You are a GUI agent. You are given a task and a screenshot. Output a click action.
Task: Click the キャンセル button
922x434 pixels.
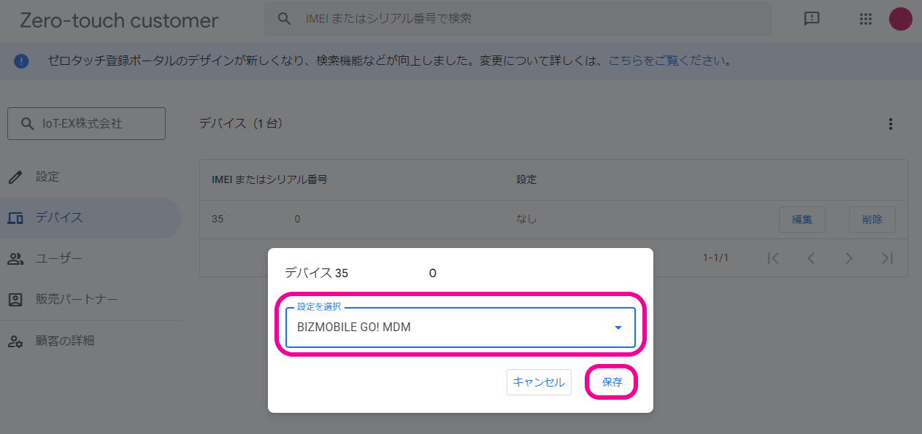click(539, 382)
